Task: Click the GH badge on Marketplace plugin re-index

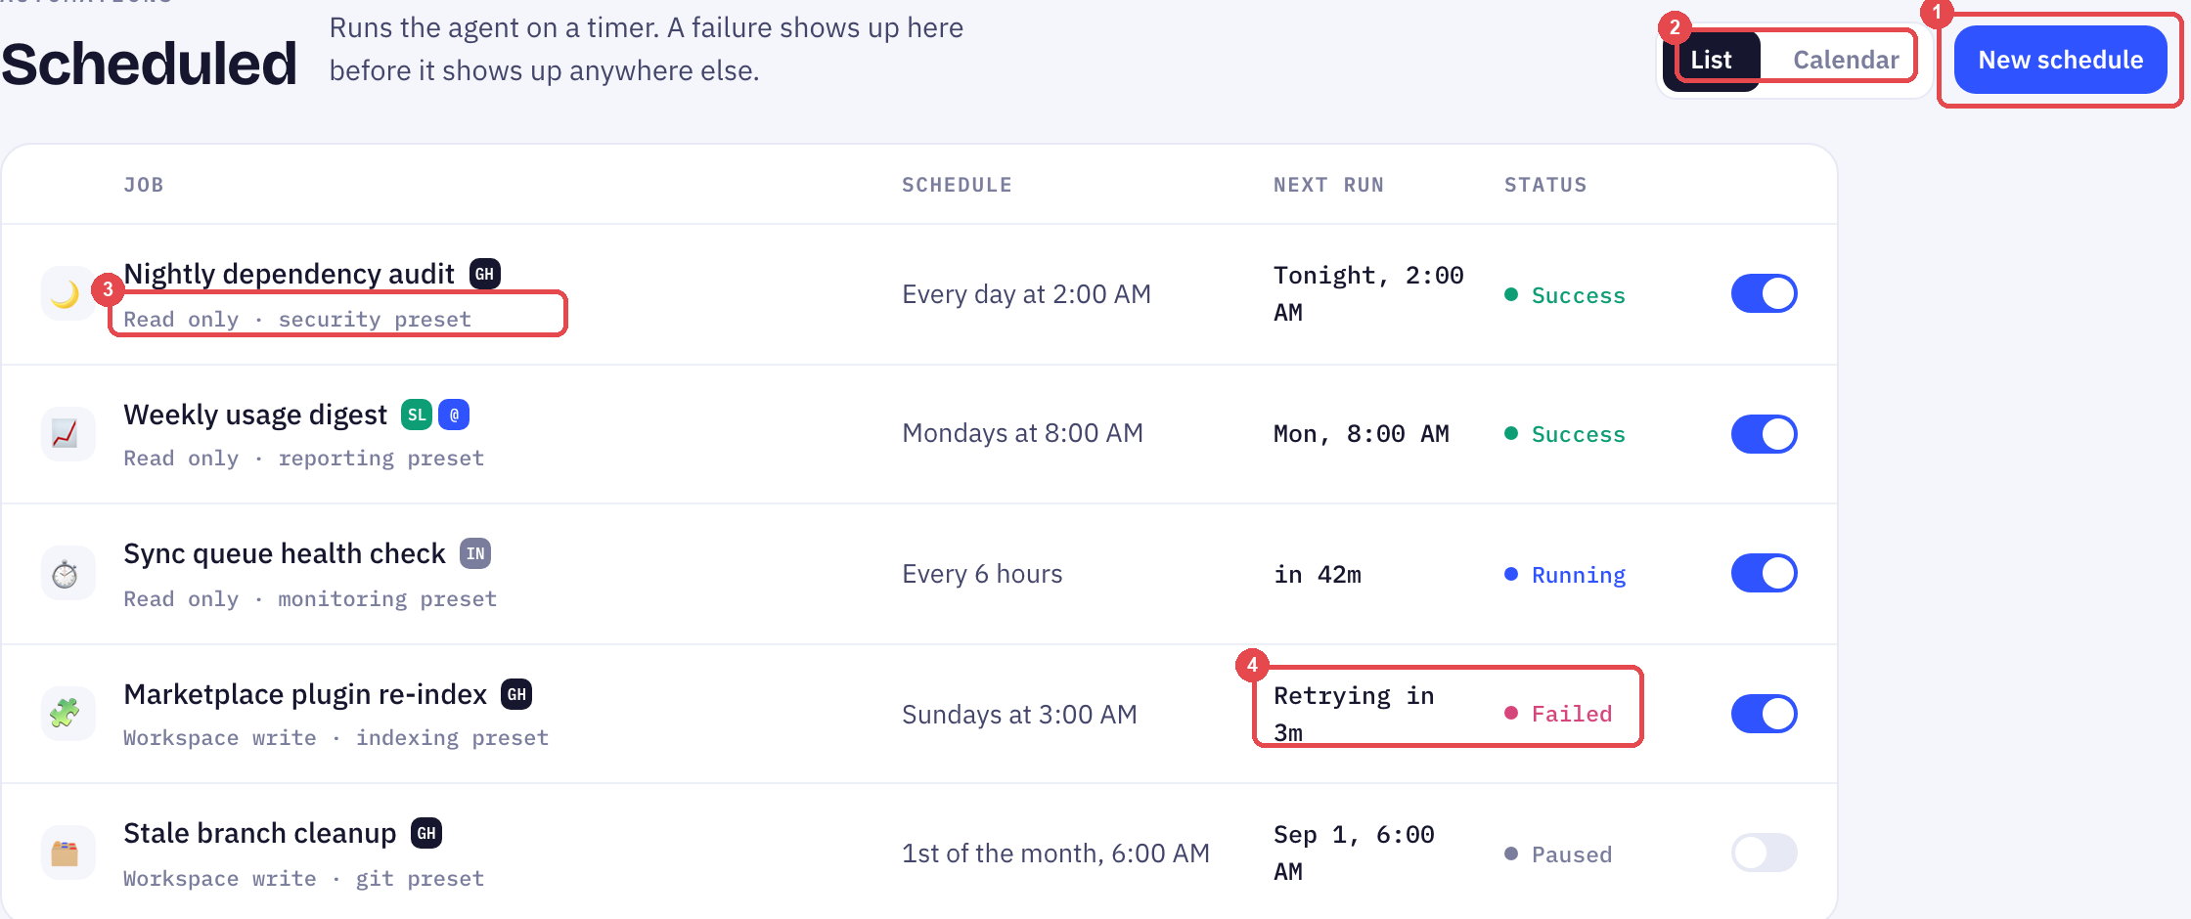Action: click(516, 694)
